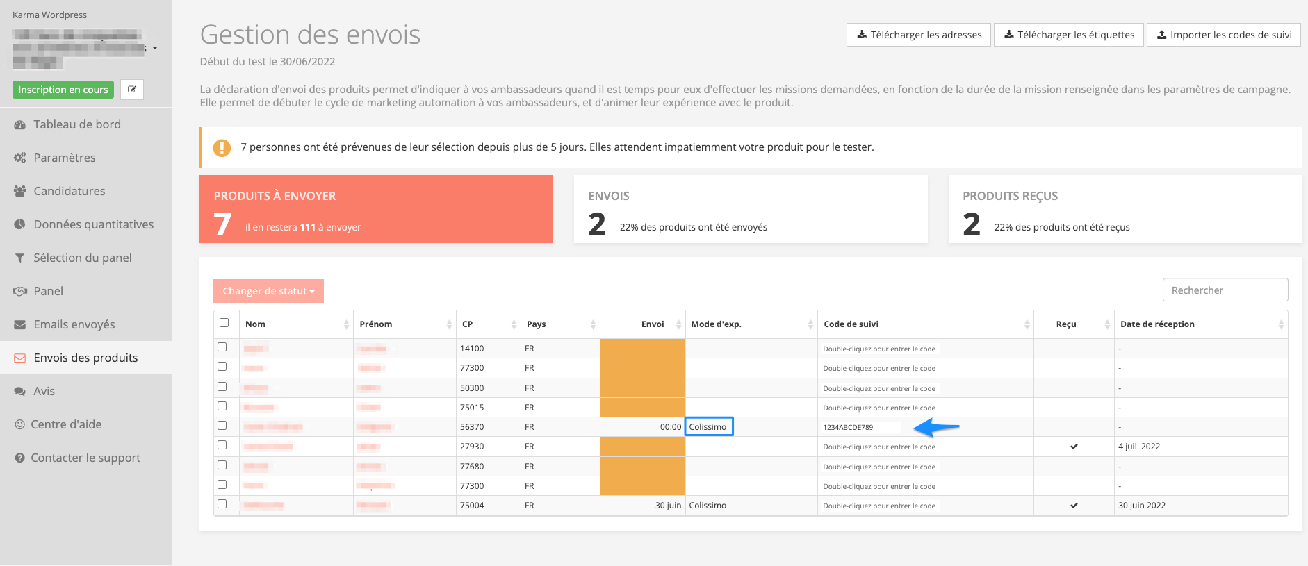1308x566 pixels.
Task: Check the row with postal code 14100
Action: 222,347
